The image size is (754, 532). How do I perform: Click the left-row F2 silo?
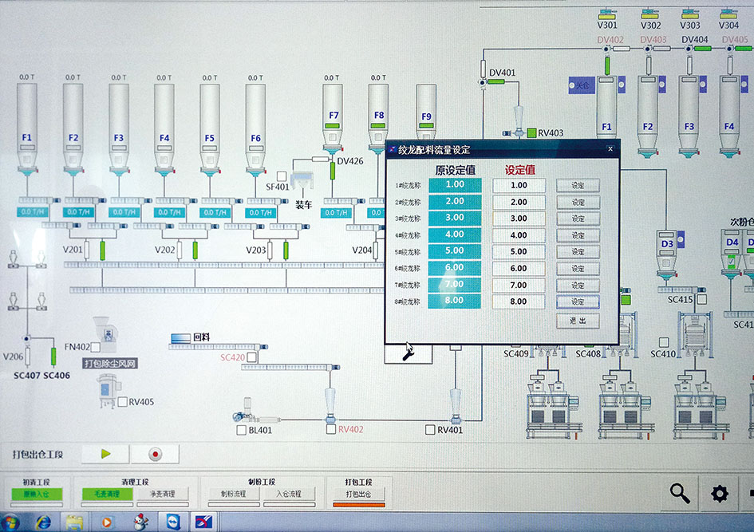73,128
